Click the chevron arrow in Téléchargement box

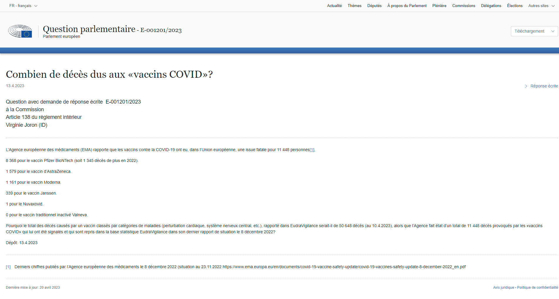coord(553,31)
